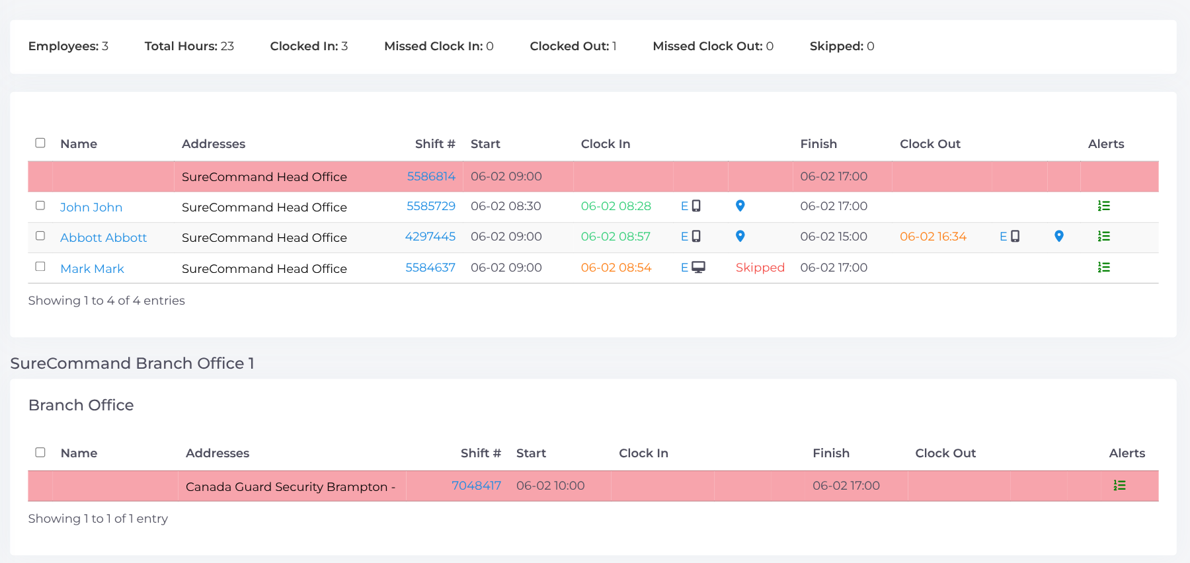Check the box next to Mark Mark

coord(40,266)
